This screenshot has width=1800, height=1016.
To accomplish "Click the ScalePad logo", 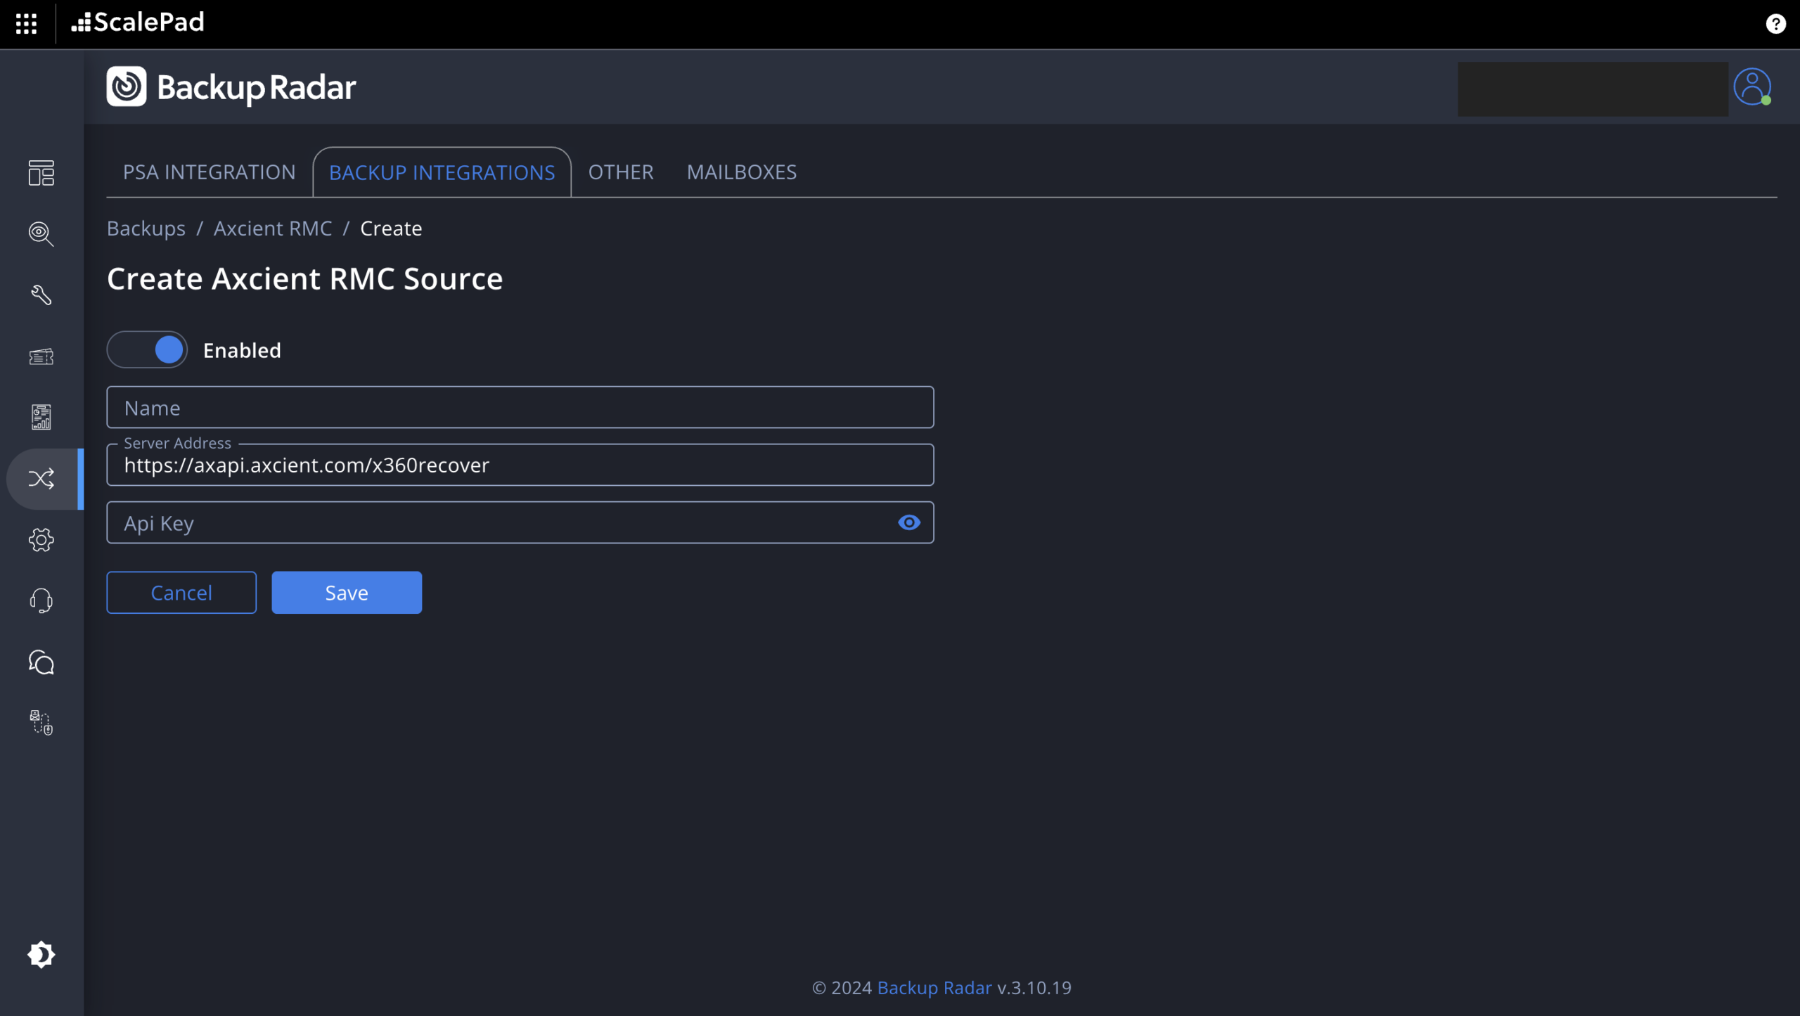I will pyautogui.click(x=138, y=22).
